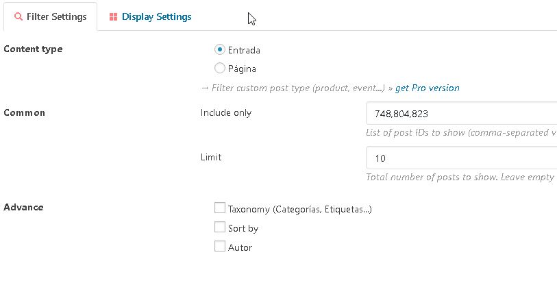This screenshot has height=294, width=557.
Task: Choose the Página content type radio
Action: tap(220, 68)
